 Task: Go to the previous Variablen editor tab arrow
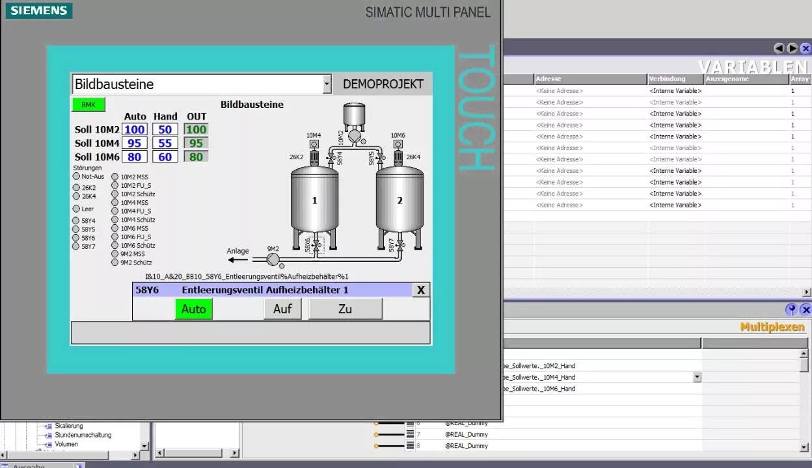coord(779,48)
